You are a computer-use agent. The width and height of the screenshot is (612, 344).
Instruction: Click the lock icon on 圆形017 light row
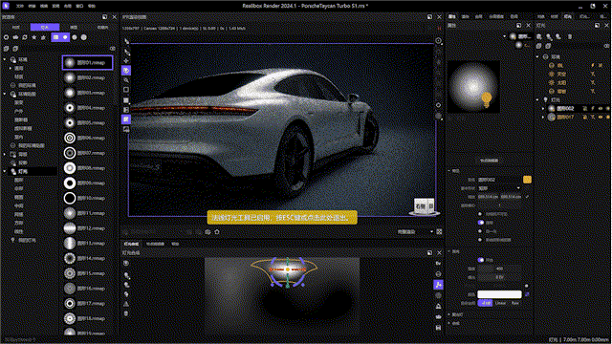pos(585,117)
